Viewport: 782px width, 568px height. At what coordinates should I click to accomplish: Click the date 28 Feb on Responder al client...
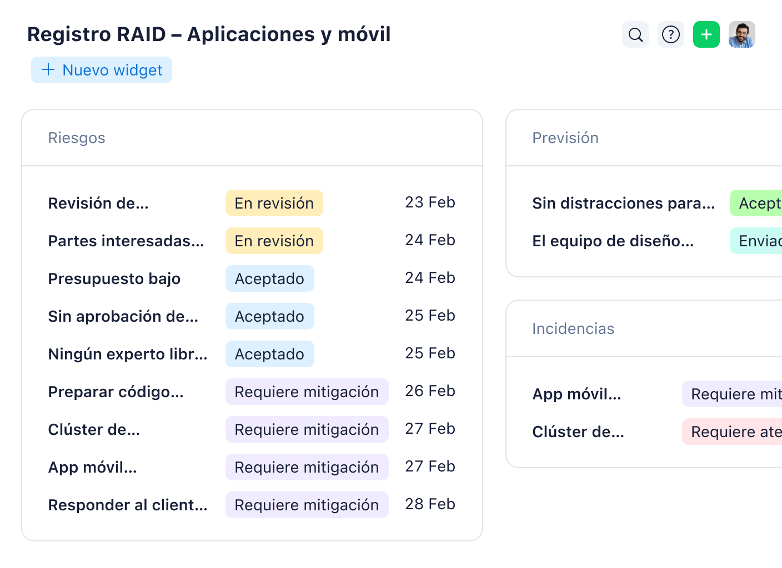(x=430, y=504)
